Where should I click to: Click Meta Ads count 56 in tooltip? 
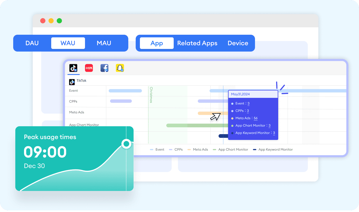click(256, 118)
